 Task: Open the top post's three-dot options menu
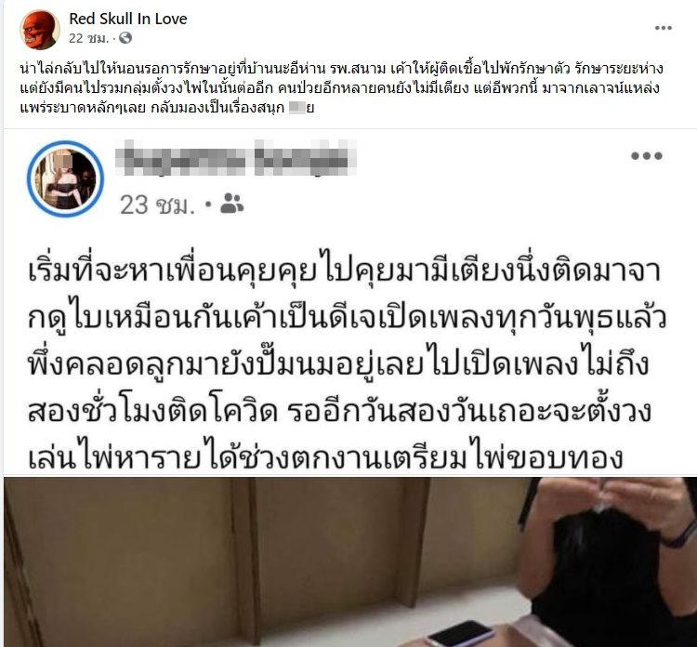click(663, 28)
